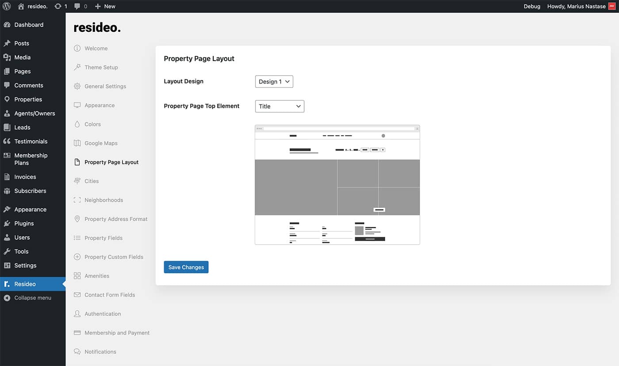Click the Colors droplet icon
Screen dimensions: 619x366
77,124
